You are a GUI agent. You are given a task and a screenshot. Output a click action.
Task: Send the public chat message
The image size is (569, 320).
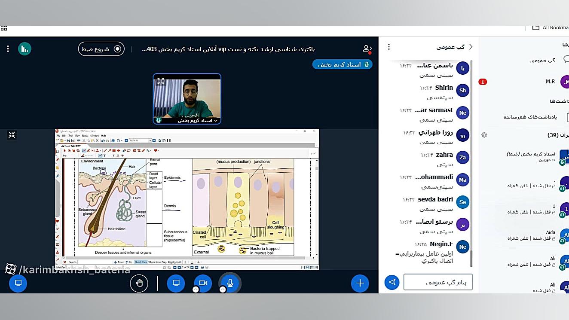click(x=392, y=282)
